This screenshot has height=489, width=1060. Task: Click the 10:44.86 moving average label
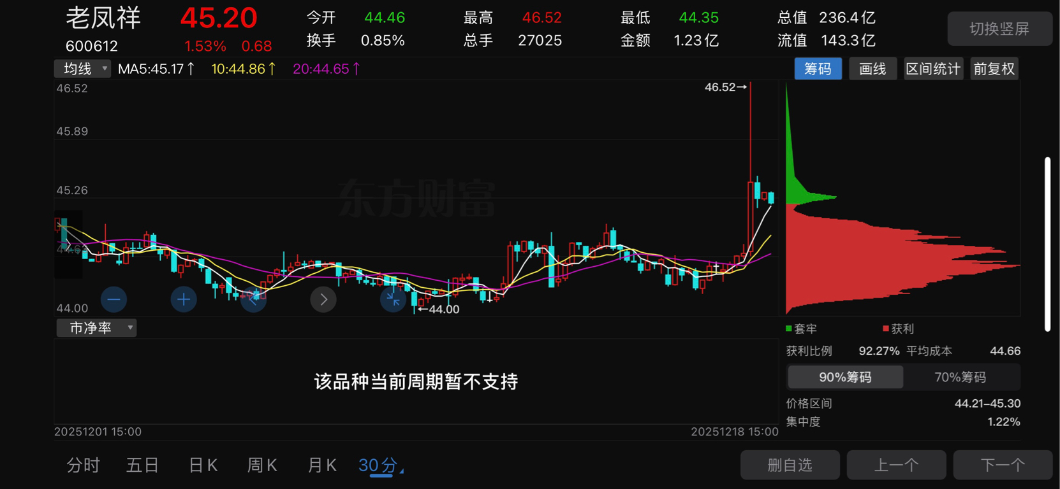point(244,69)
